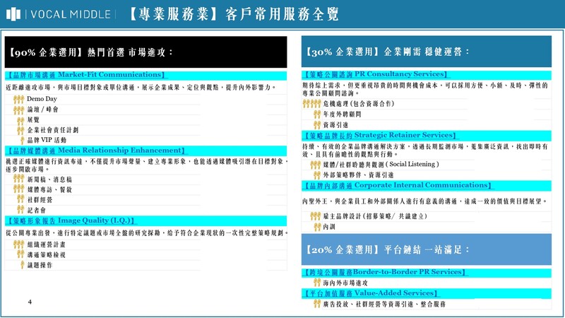Click the single-person icon beside 品牌 VIP 活動

21,140
